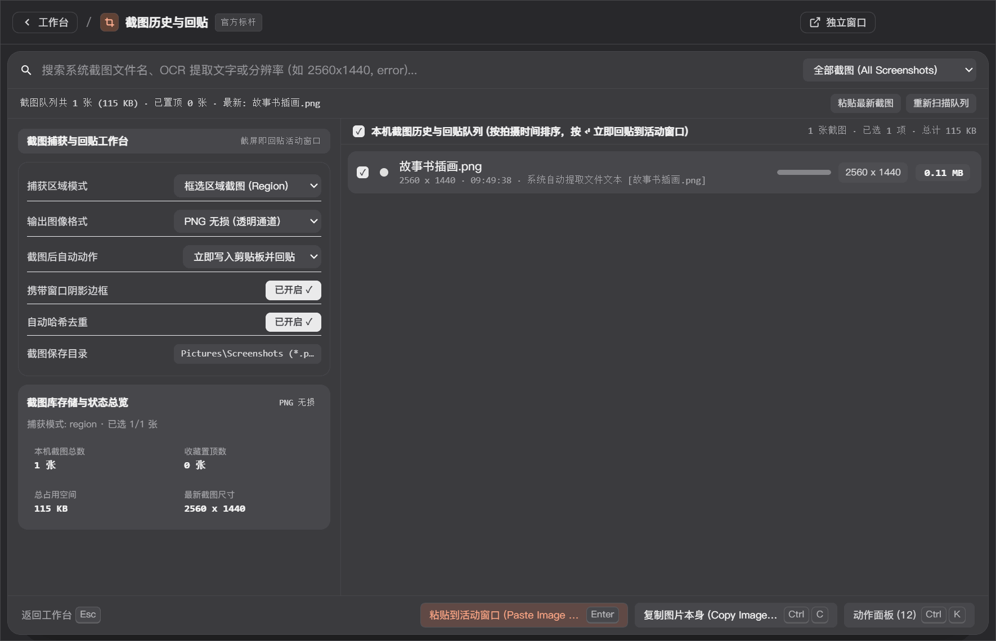Click the search magnifier icon
This screenshot has height=641, width=996.
pos(26,70)
